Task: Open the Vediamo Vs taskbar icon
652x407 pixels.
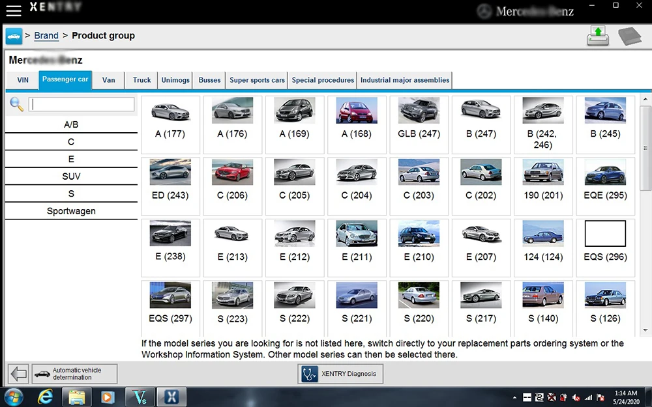Action: coord(140,397)
